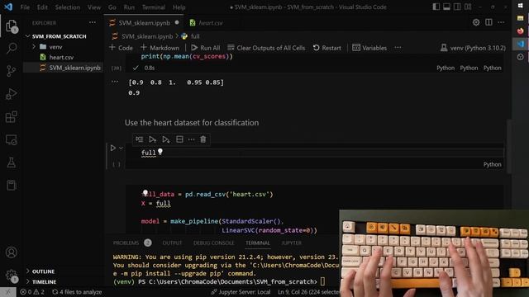Select heart.csv in the Explorer tree
This screenshot has height=297, width=529.
(x=61, y=57)
